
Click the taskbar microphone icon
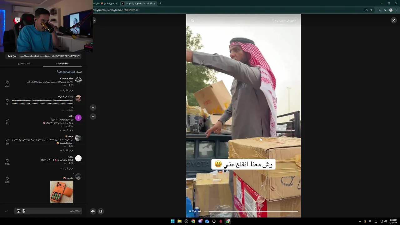click(x=370, y=221)
